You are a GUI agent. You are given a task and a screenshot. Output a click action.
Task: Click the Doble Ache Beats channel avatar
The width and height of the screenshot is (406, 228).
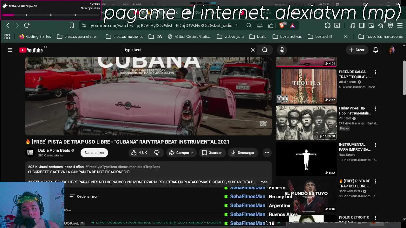point(30,153)
